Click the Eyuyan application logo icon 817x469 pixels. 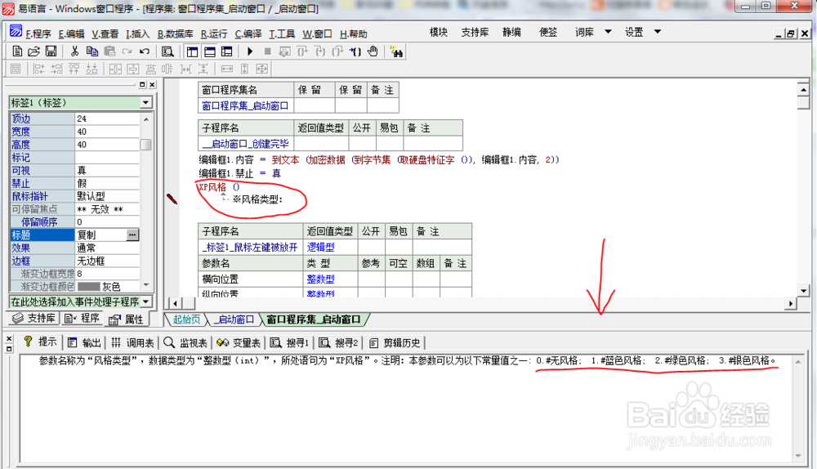click(16, 32)
